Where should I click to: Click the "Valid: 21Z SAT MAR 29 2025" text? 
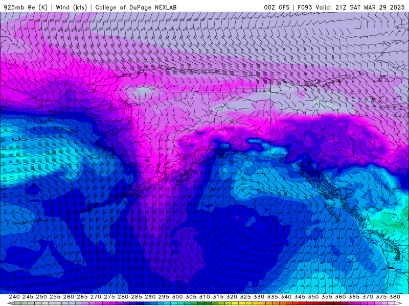pos(360,7)
